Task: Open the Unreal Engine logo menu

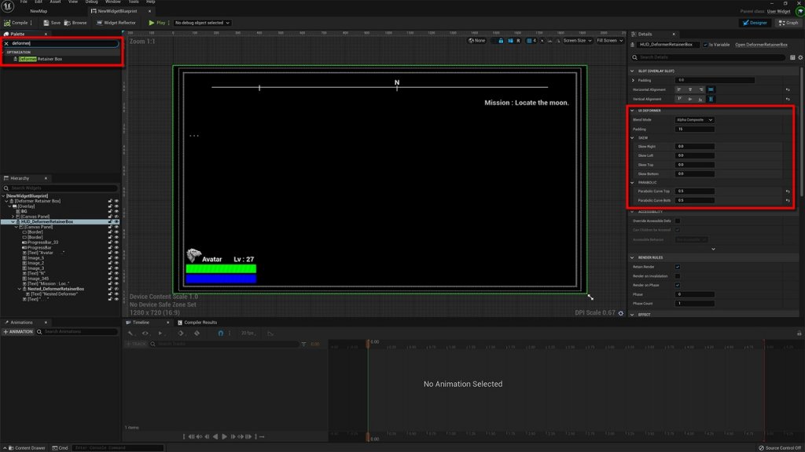Action: click(8, 6)
